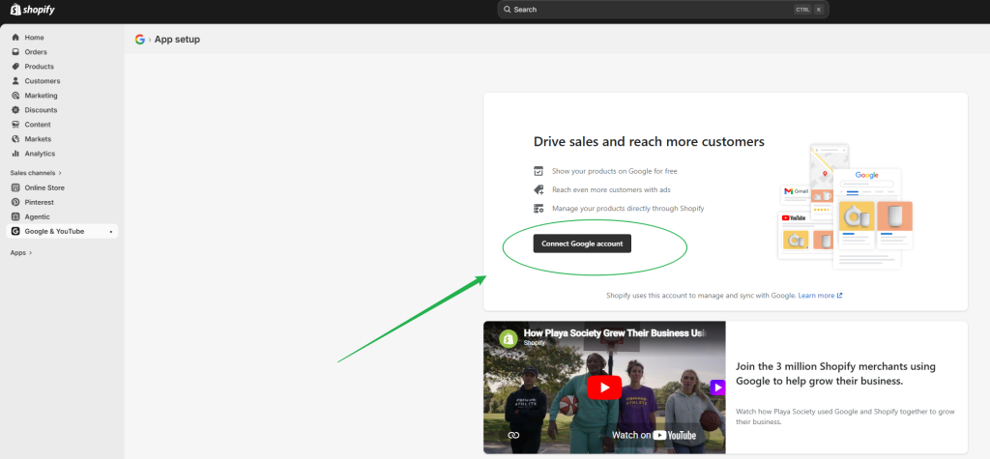Expand the Apps section
Image resolution: width=990 pixels, height=459 pixels.
[x=21, y=252]
